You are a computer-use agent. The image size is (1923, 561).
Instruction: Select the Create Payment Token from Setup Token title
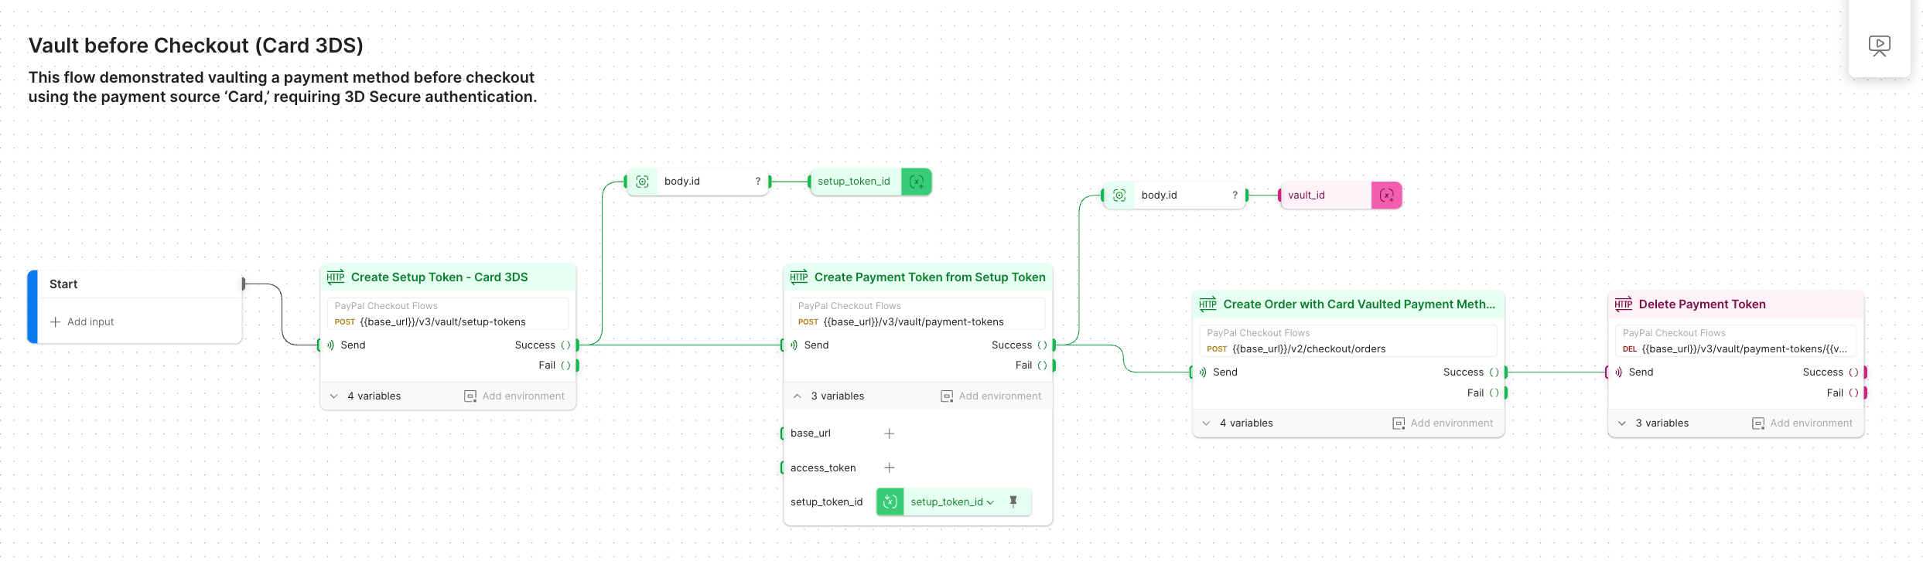point(929,277)
